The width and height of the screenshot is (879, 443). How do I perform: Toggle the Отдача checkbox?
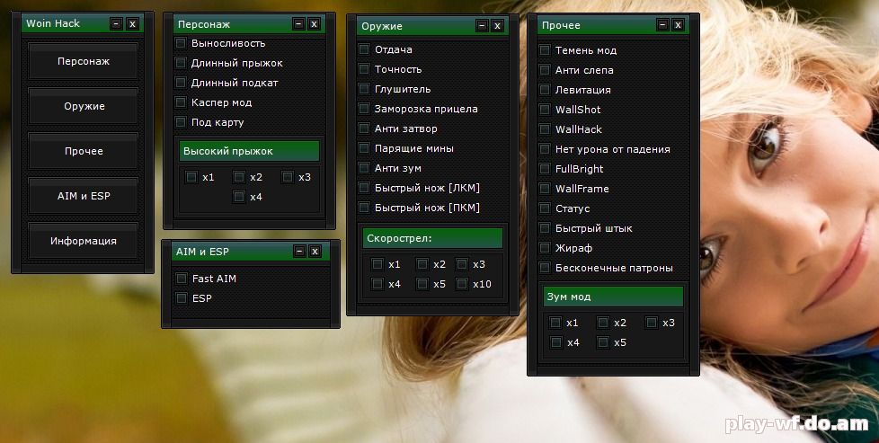(364, 49)
